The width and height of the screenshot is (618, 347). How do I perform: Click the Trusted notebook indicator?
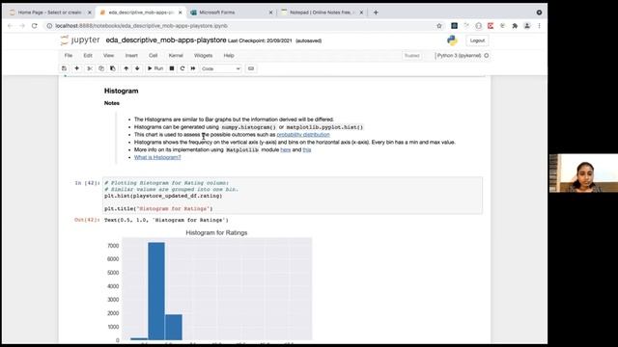(x=412, y=56)
